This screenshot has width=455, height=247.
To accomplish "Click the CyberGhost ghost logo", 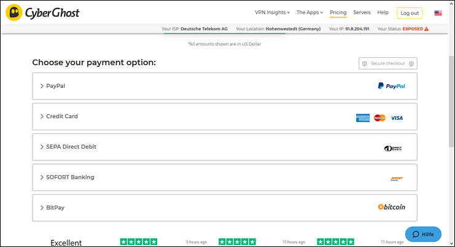I will click(14, 12).
